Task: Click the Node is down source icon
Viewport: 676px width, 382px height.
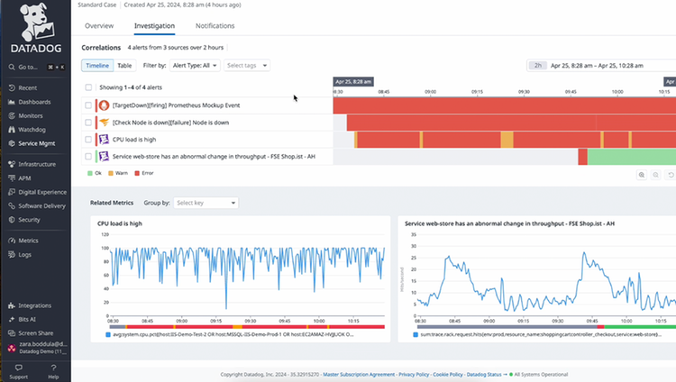Action: pos(104,123)
